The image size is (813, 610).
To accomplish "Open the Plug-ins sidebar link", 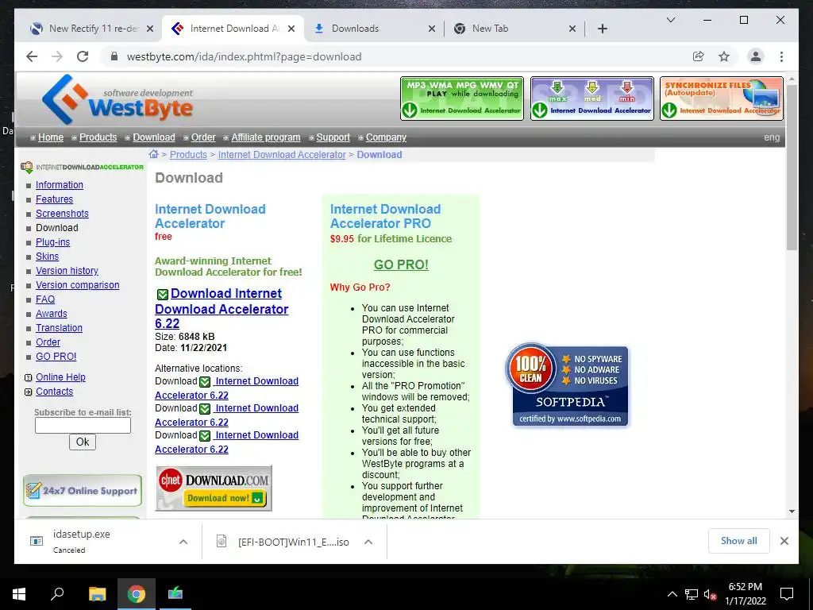I will point(53,241).
